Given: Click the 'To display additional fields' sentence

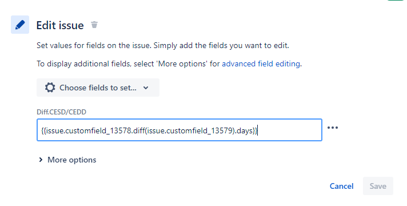Looking at the screenshot, I should tap(169, 64).
